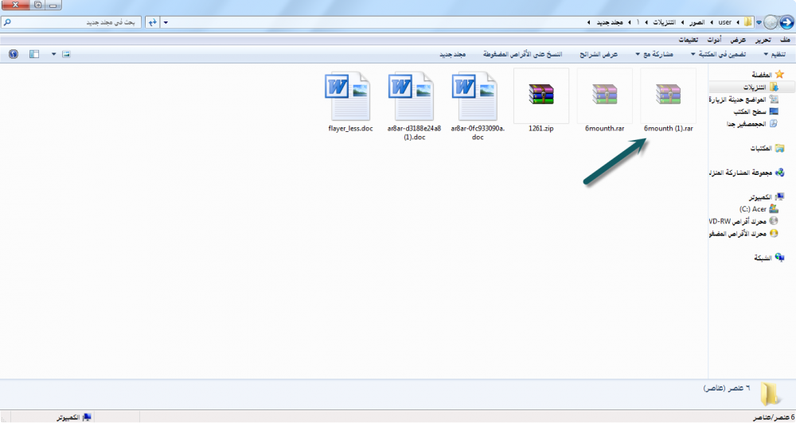The height and width of the screenshot is (423, 796).
Task: Expand the مشاركة مع (Share with) dropdown
Action: point(657,54)
